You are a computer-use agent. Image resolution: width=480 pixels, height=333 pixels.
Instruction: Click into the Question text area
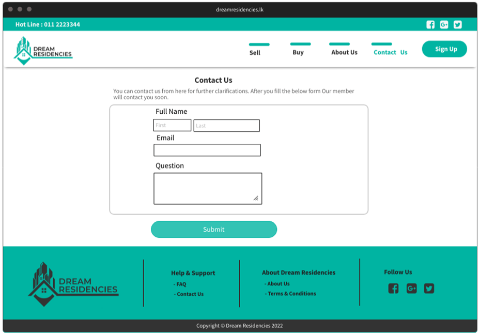click(208, 188)
